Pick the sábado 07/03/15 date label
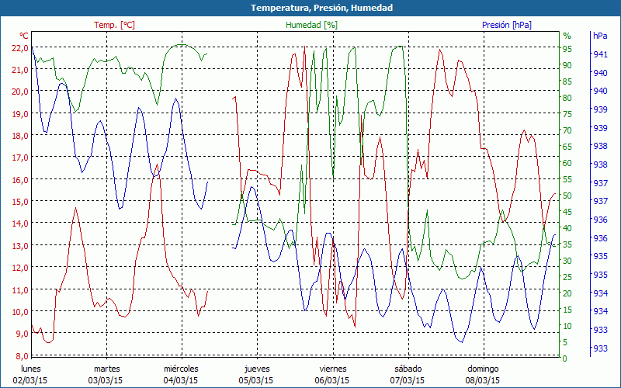Screen dimensions: 621x388 [x=408, y=374]
